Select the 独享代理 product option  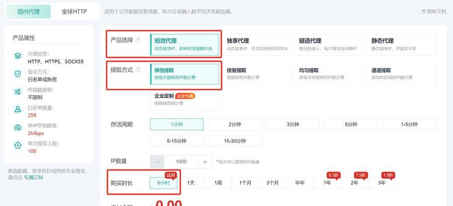[x=257, y=44]
